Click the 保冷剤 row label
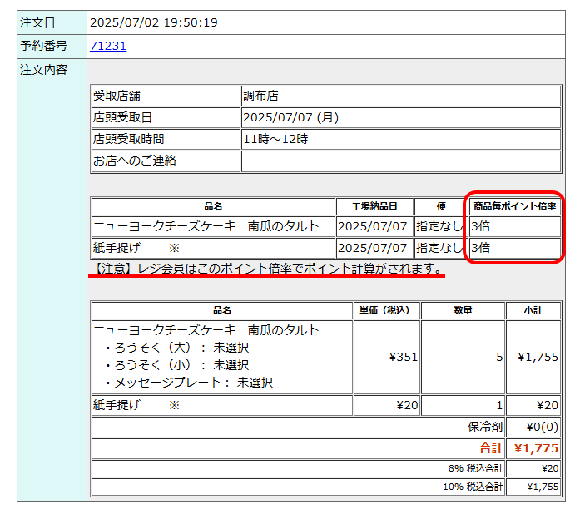585x514 pixels. [x=484, y=427]
